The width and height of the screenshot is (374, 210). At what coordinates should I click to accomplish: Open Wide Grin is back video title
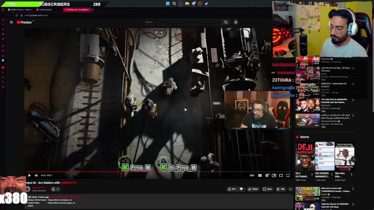click(336, 190)
